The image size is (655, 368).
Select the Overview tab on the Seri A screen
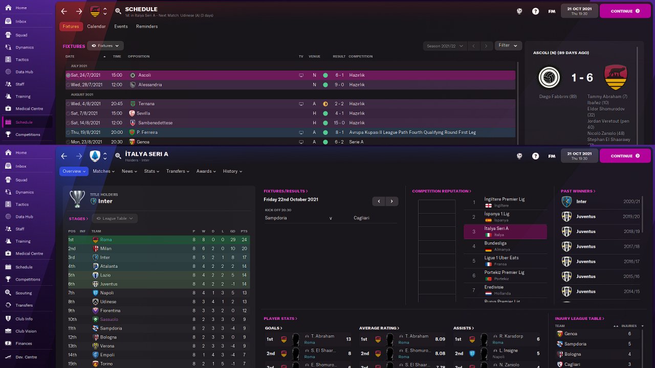74,171
